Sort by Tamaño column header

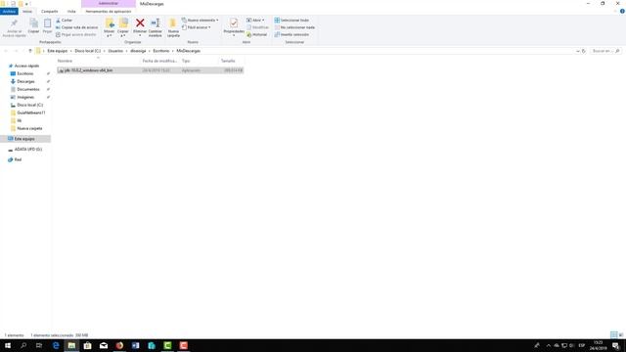click(x=228, y=61)
